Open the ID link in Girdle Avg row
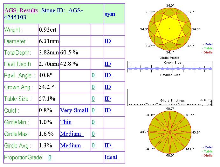Viewport: 220px width, 167px height. (x=108, y=145)
